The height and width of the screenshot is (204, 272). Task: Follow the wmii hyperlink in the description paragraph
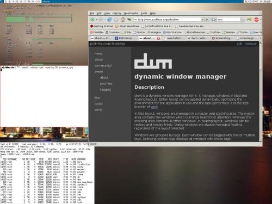pos(154,107)
